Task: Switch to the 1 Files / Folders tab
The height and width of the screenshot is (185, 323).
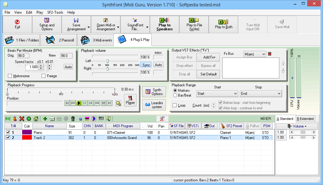Action: tap(22, 40)
